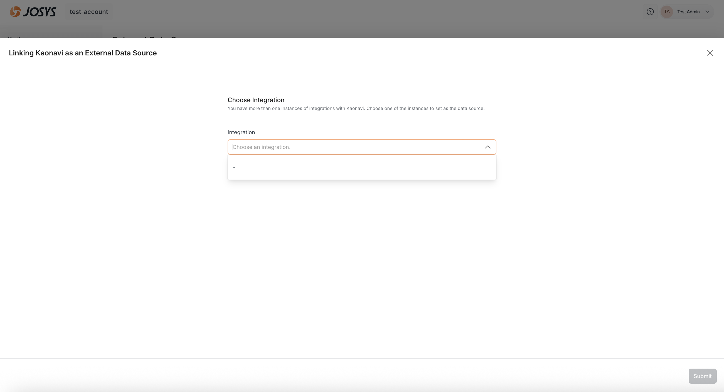
Task: Open the help question mark icon
Action: pos(650,12)
